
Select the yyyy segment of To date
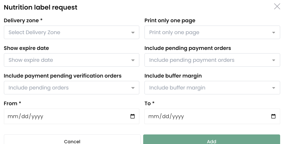(x=178, y=117)
